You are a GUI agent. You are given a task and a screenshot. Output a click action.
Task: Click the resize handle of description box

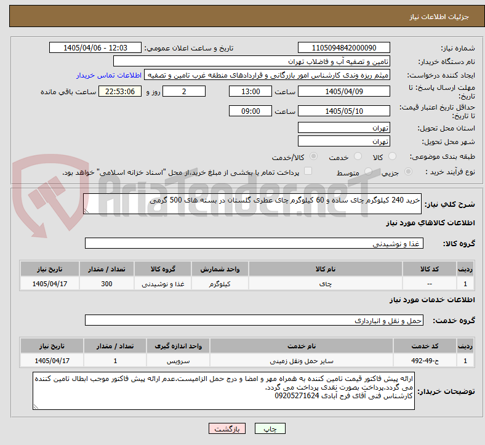(x=86, y=211)
